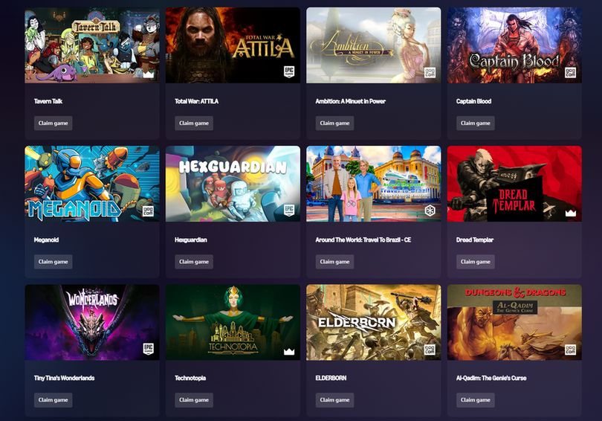Open the Hexguardian title link
602x421 pixels.
point(191,240)
